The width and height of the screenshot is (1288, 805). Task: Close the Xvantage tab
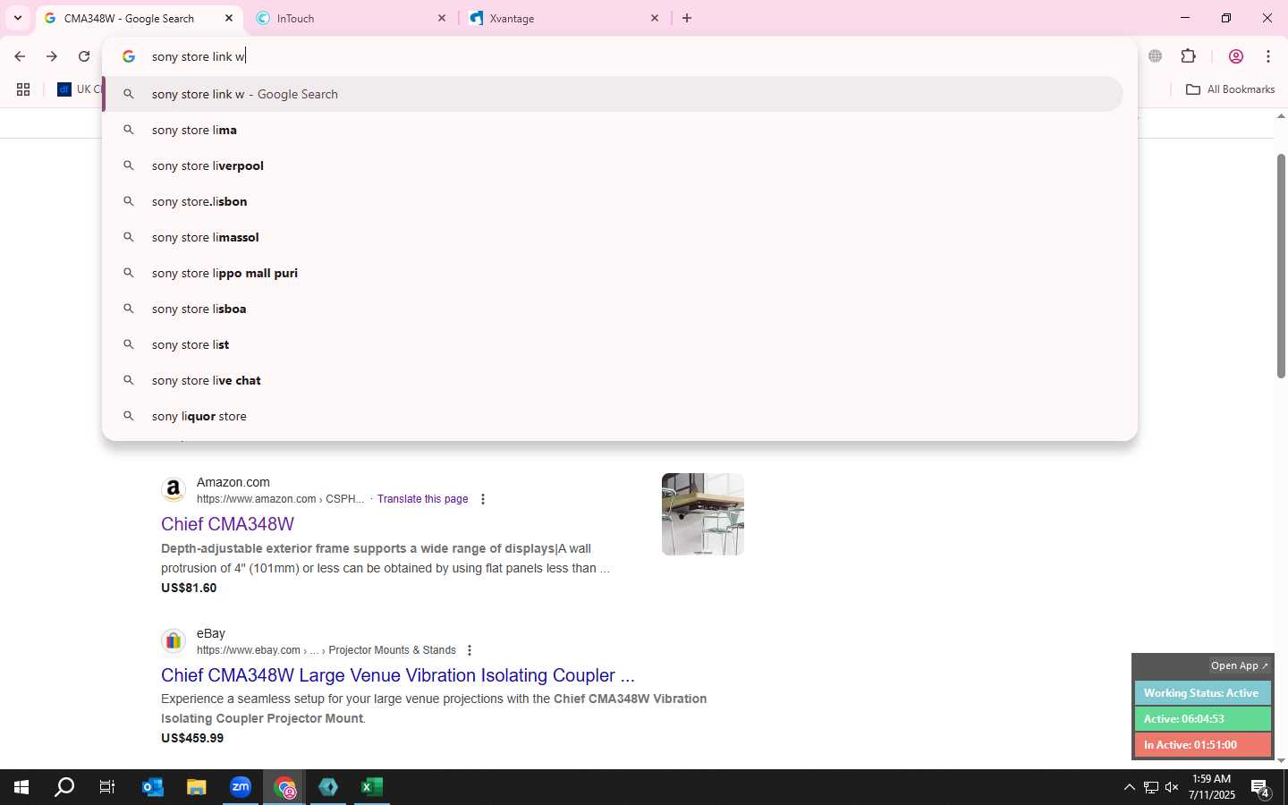[x=655, y=18]
